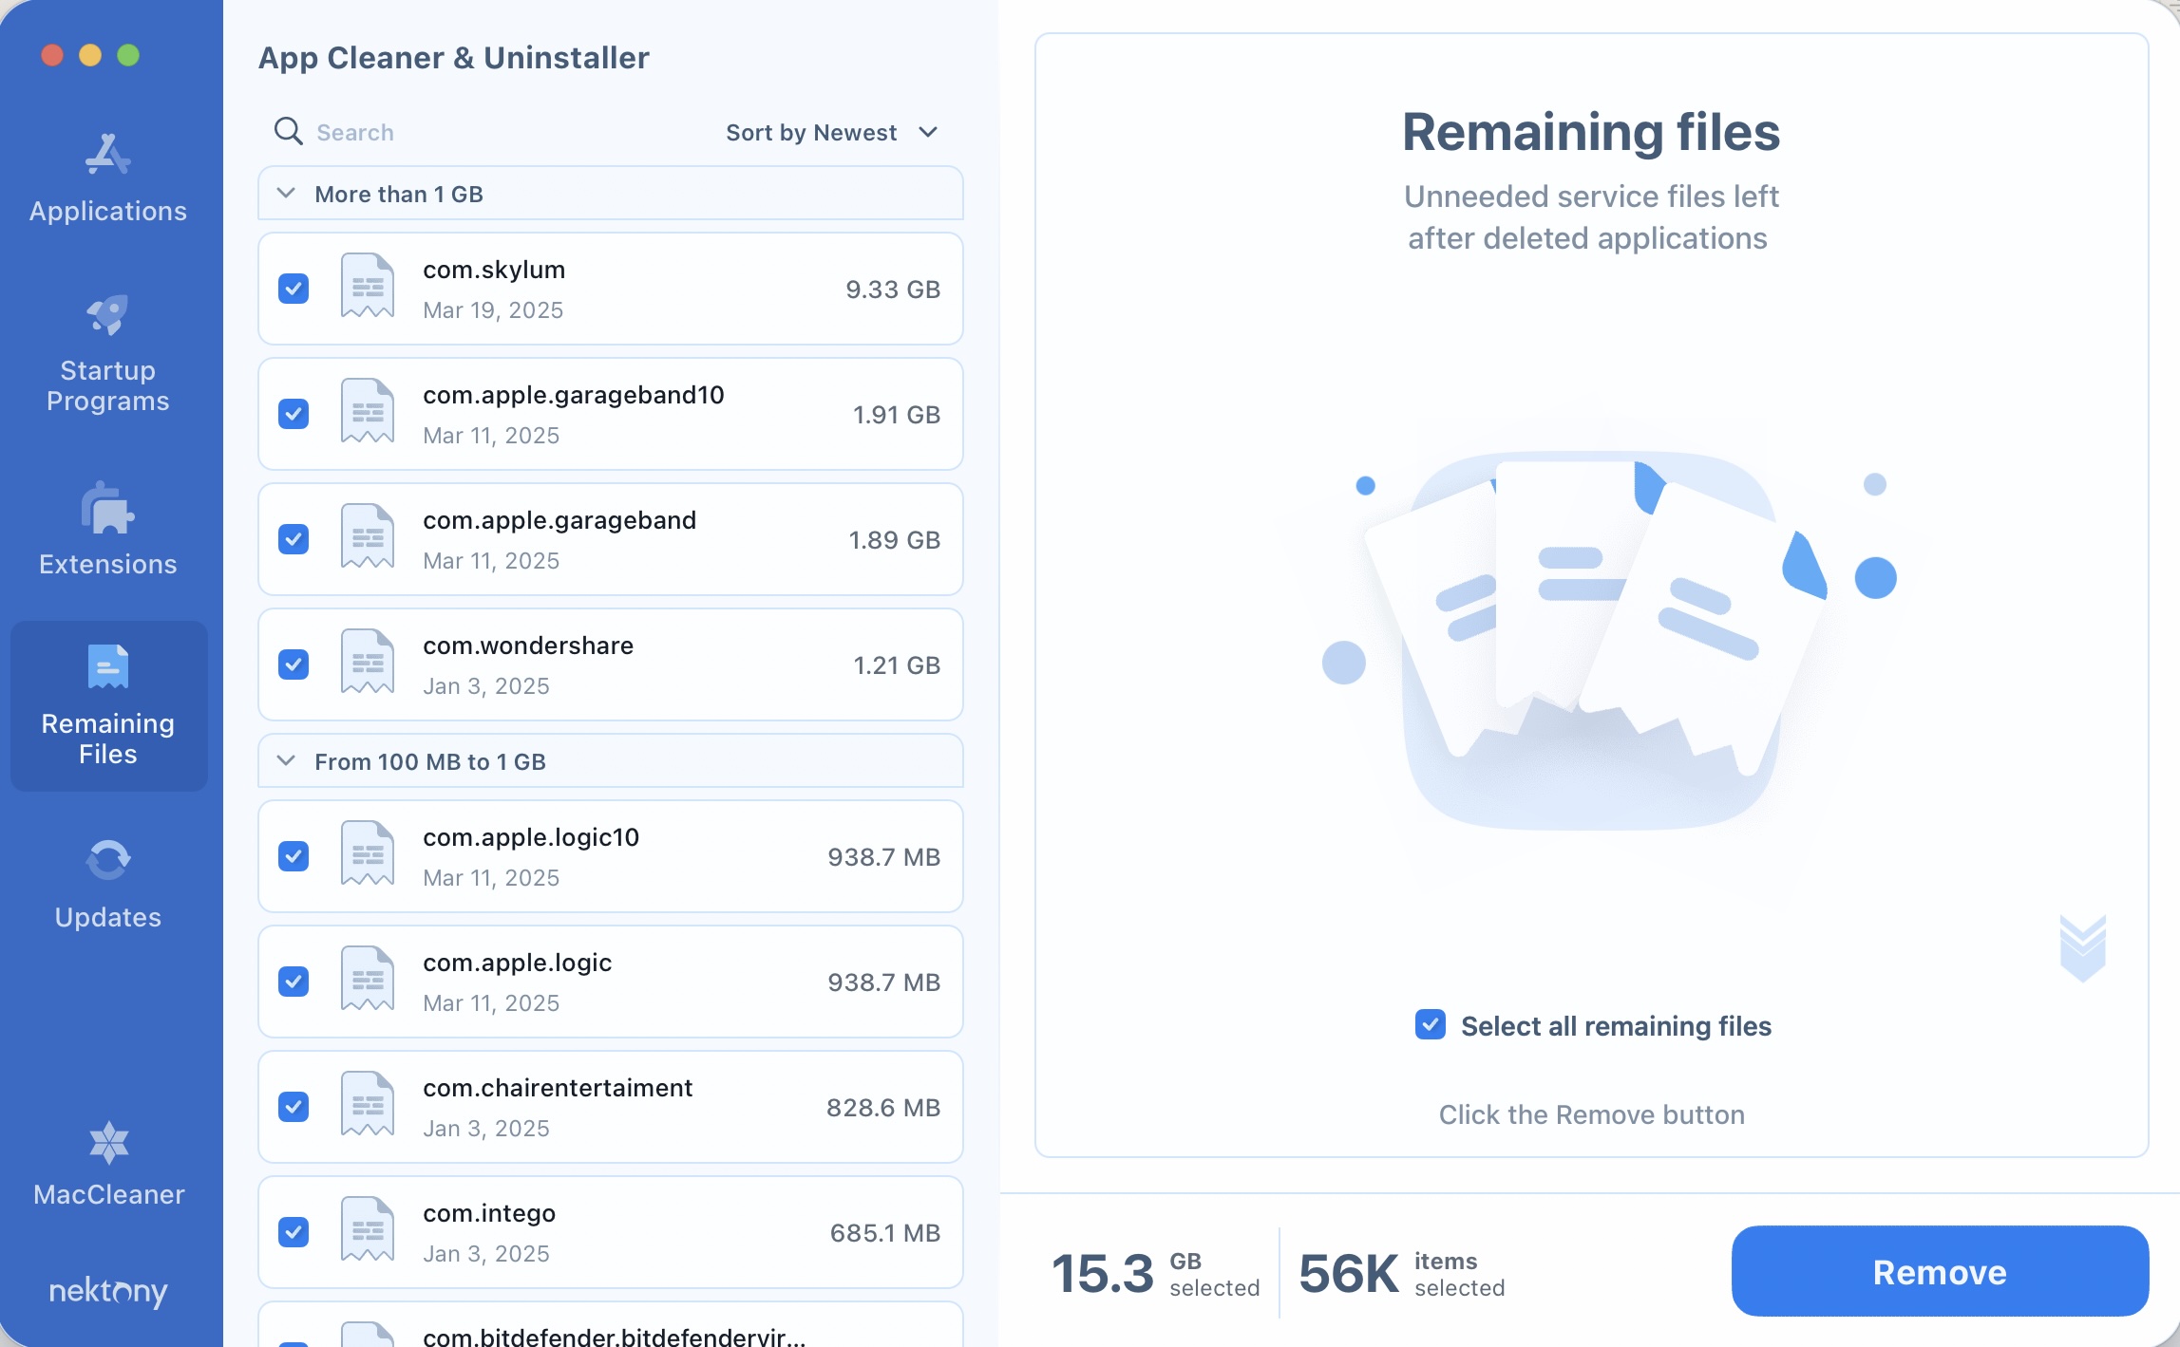
Task: Open the Applications section icon
Action: [x=107, y=155]
